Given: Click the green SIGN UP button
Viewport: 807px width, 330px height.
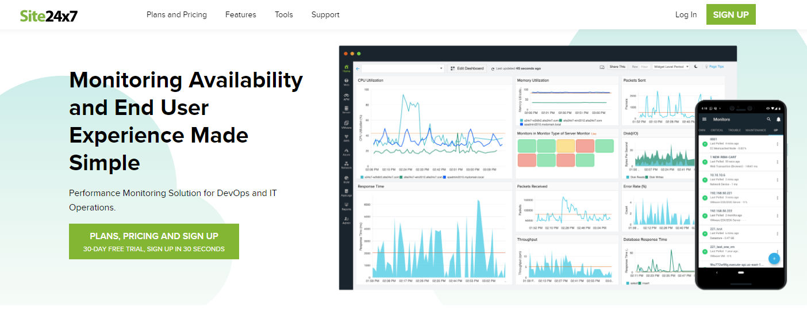Looking at the screenshot, I should pos(731,14).
